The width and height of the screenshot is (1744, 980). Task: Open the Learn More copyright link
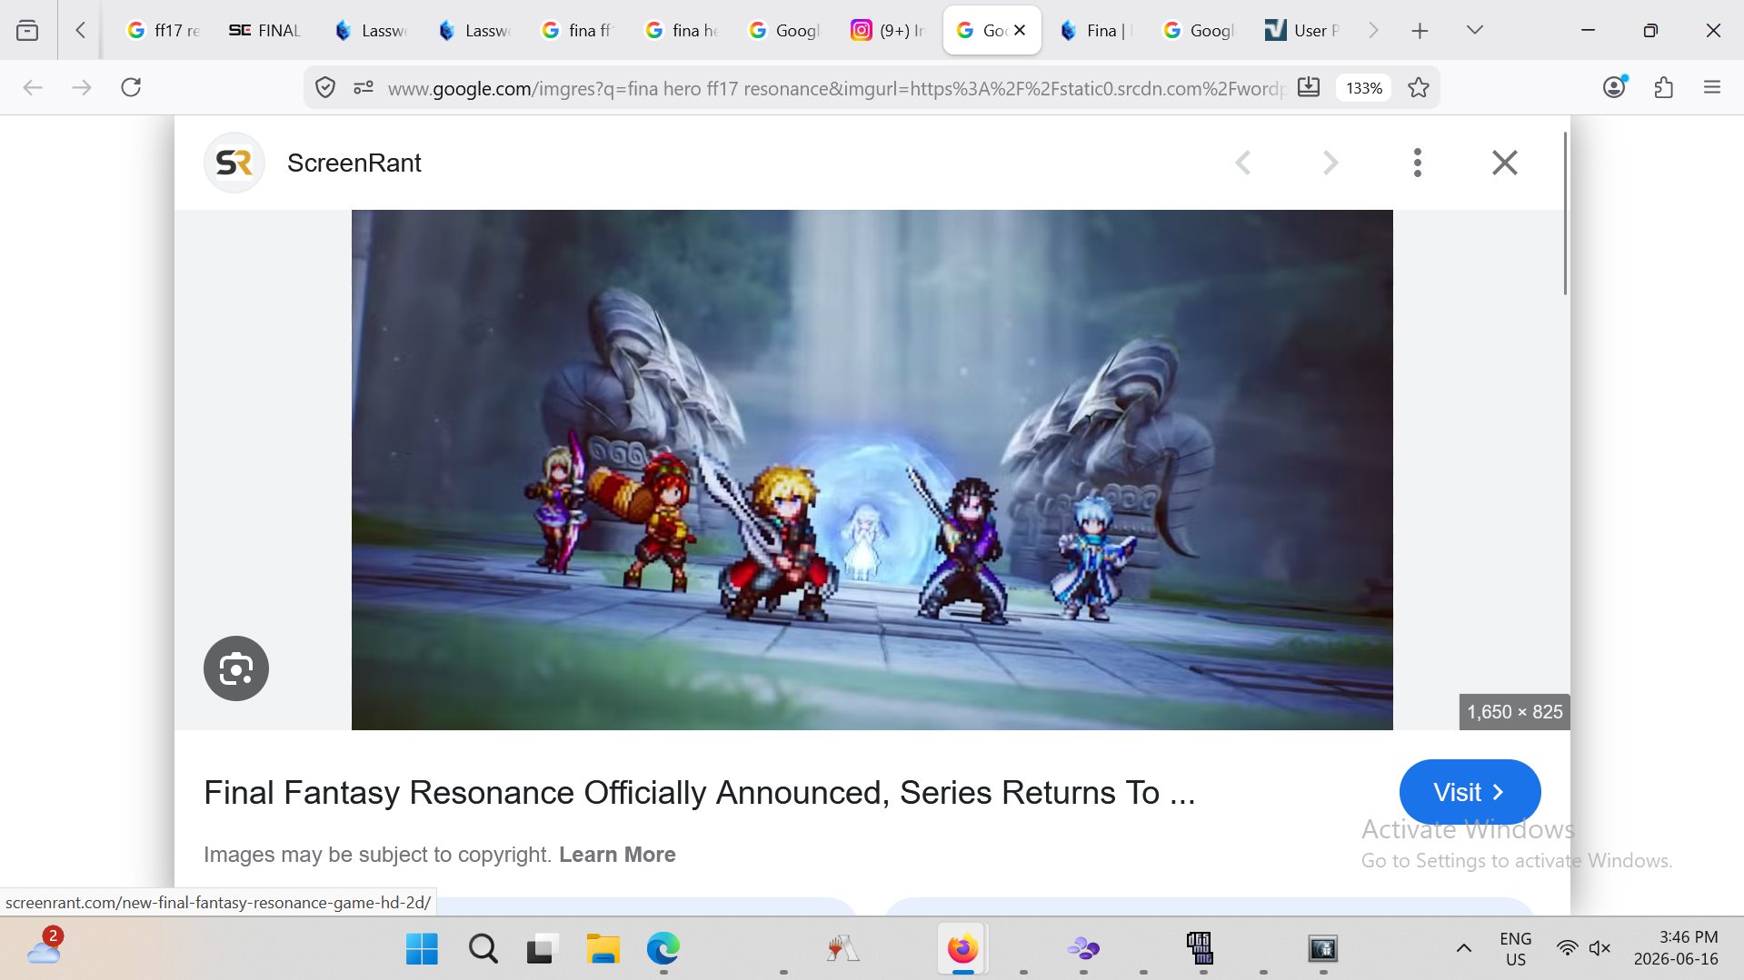617,855
